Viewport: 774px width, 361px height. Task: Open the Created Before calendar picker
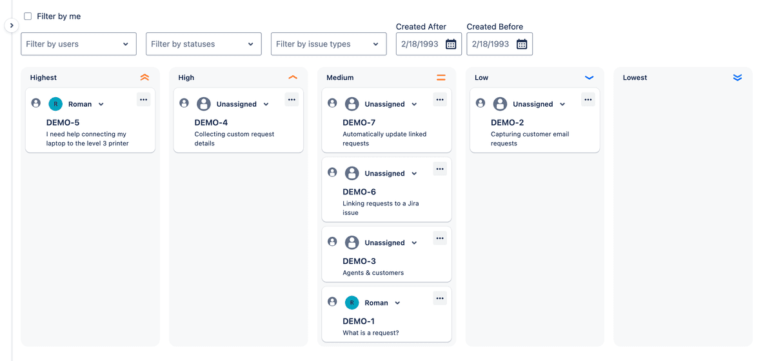(x=522, y=44)
